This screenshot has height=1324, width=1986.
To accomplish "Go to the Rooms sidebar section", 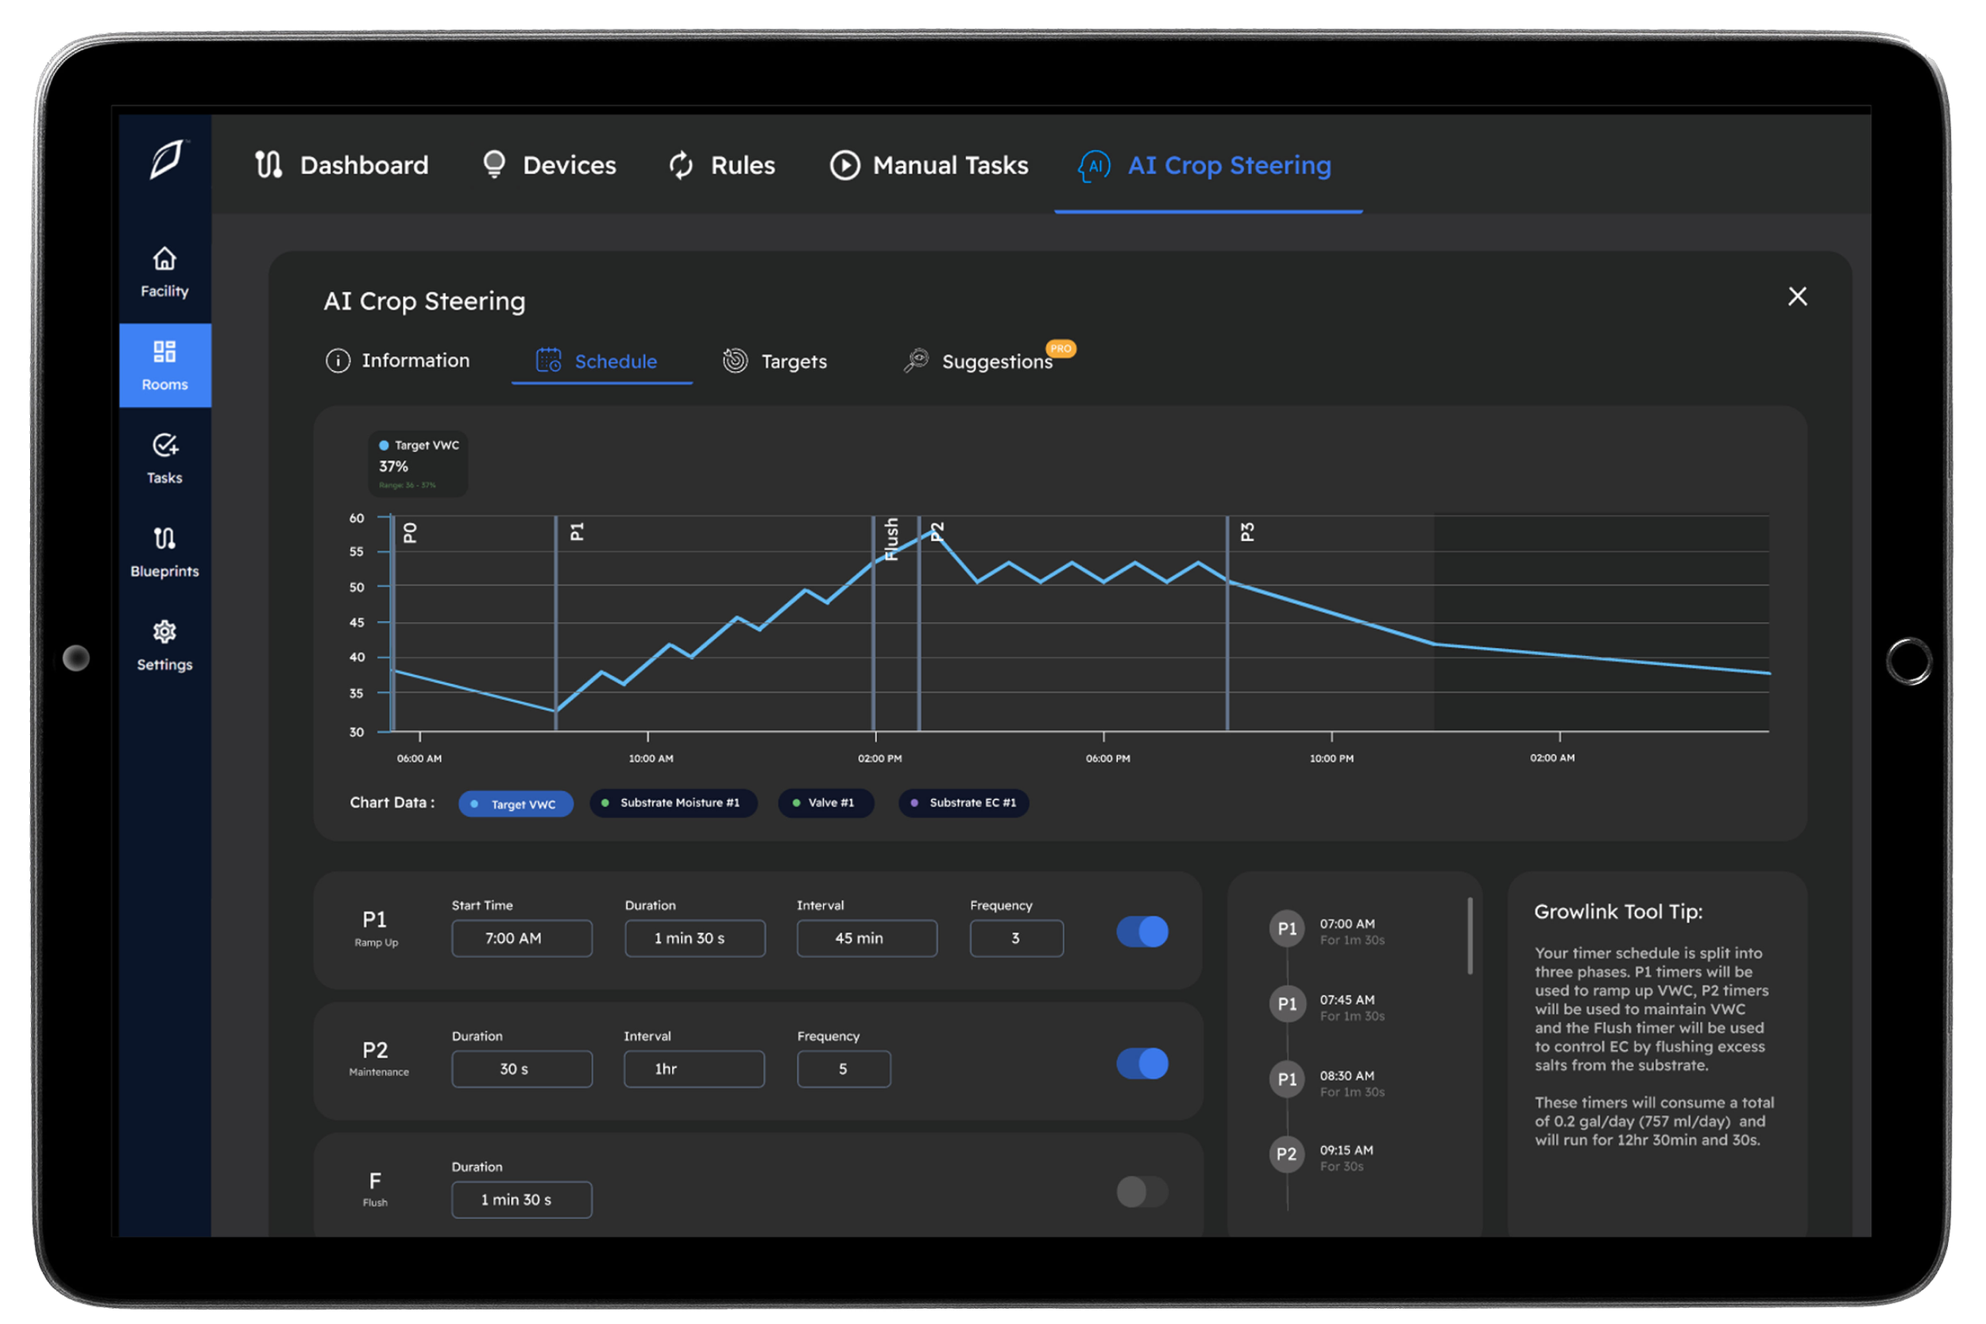I will pyautogui.click(x=164, y=365).
